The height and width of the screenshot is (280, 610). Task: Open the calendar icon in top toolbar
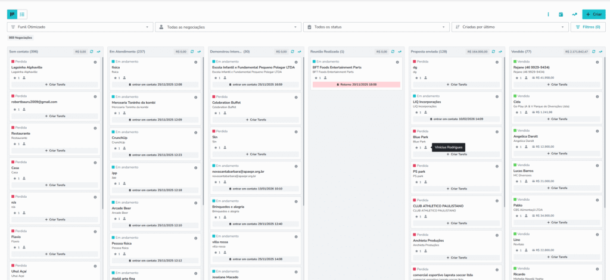tap(561, 14)
